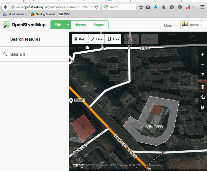The width and height of the screenshot is (207, 171).
Task: Open the Edit dropdown arrow
Action: (x=68, y=25)
